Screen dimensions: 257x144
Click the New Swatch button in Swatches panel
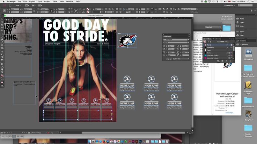[227, 61]
